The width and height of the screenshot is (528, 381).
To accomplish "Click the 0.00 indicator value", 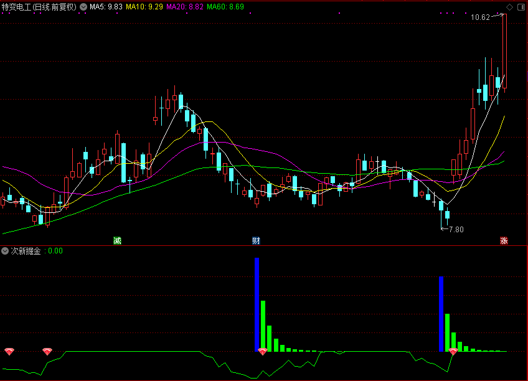I will (55, 251).
